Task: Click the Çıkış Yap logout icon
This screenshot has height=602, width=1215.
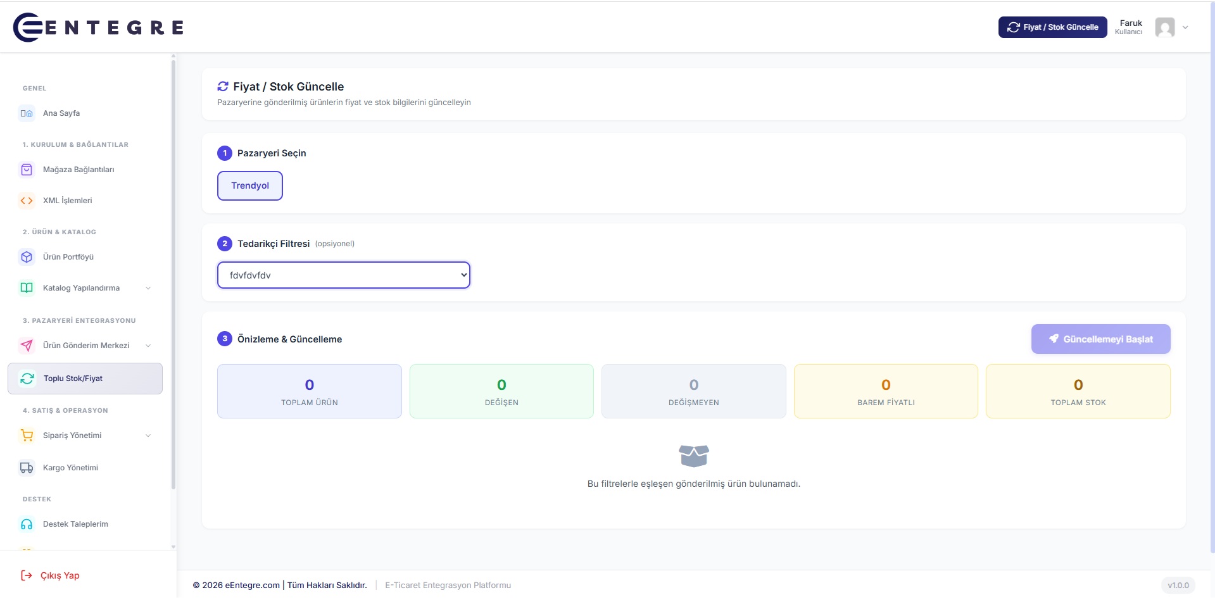Action: click(x=27, y=575)
